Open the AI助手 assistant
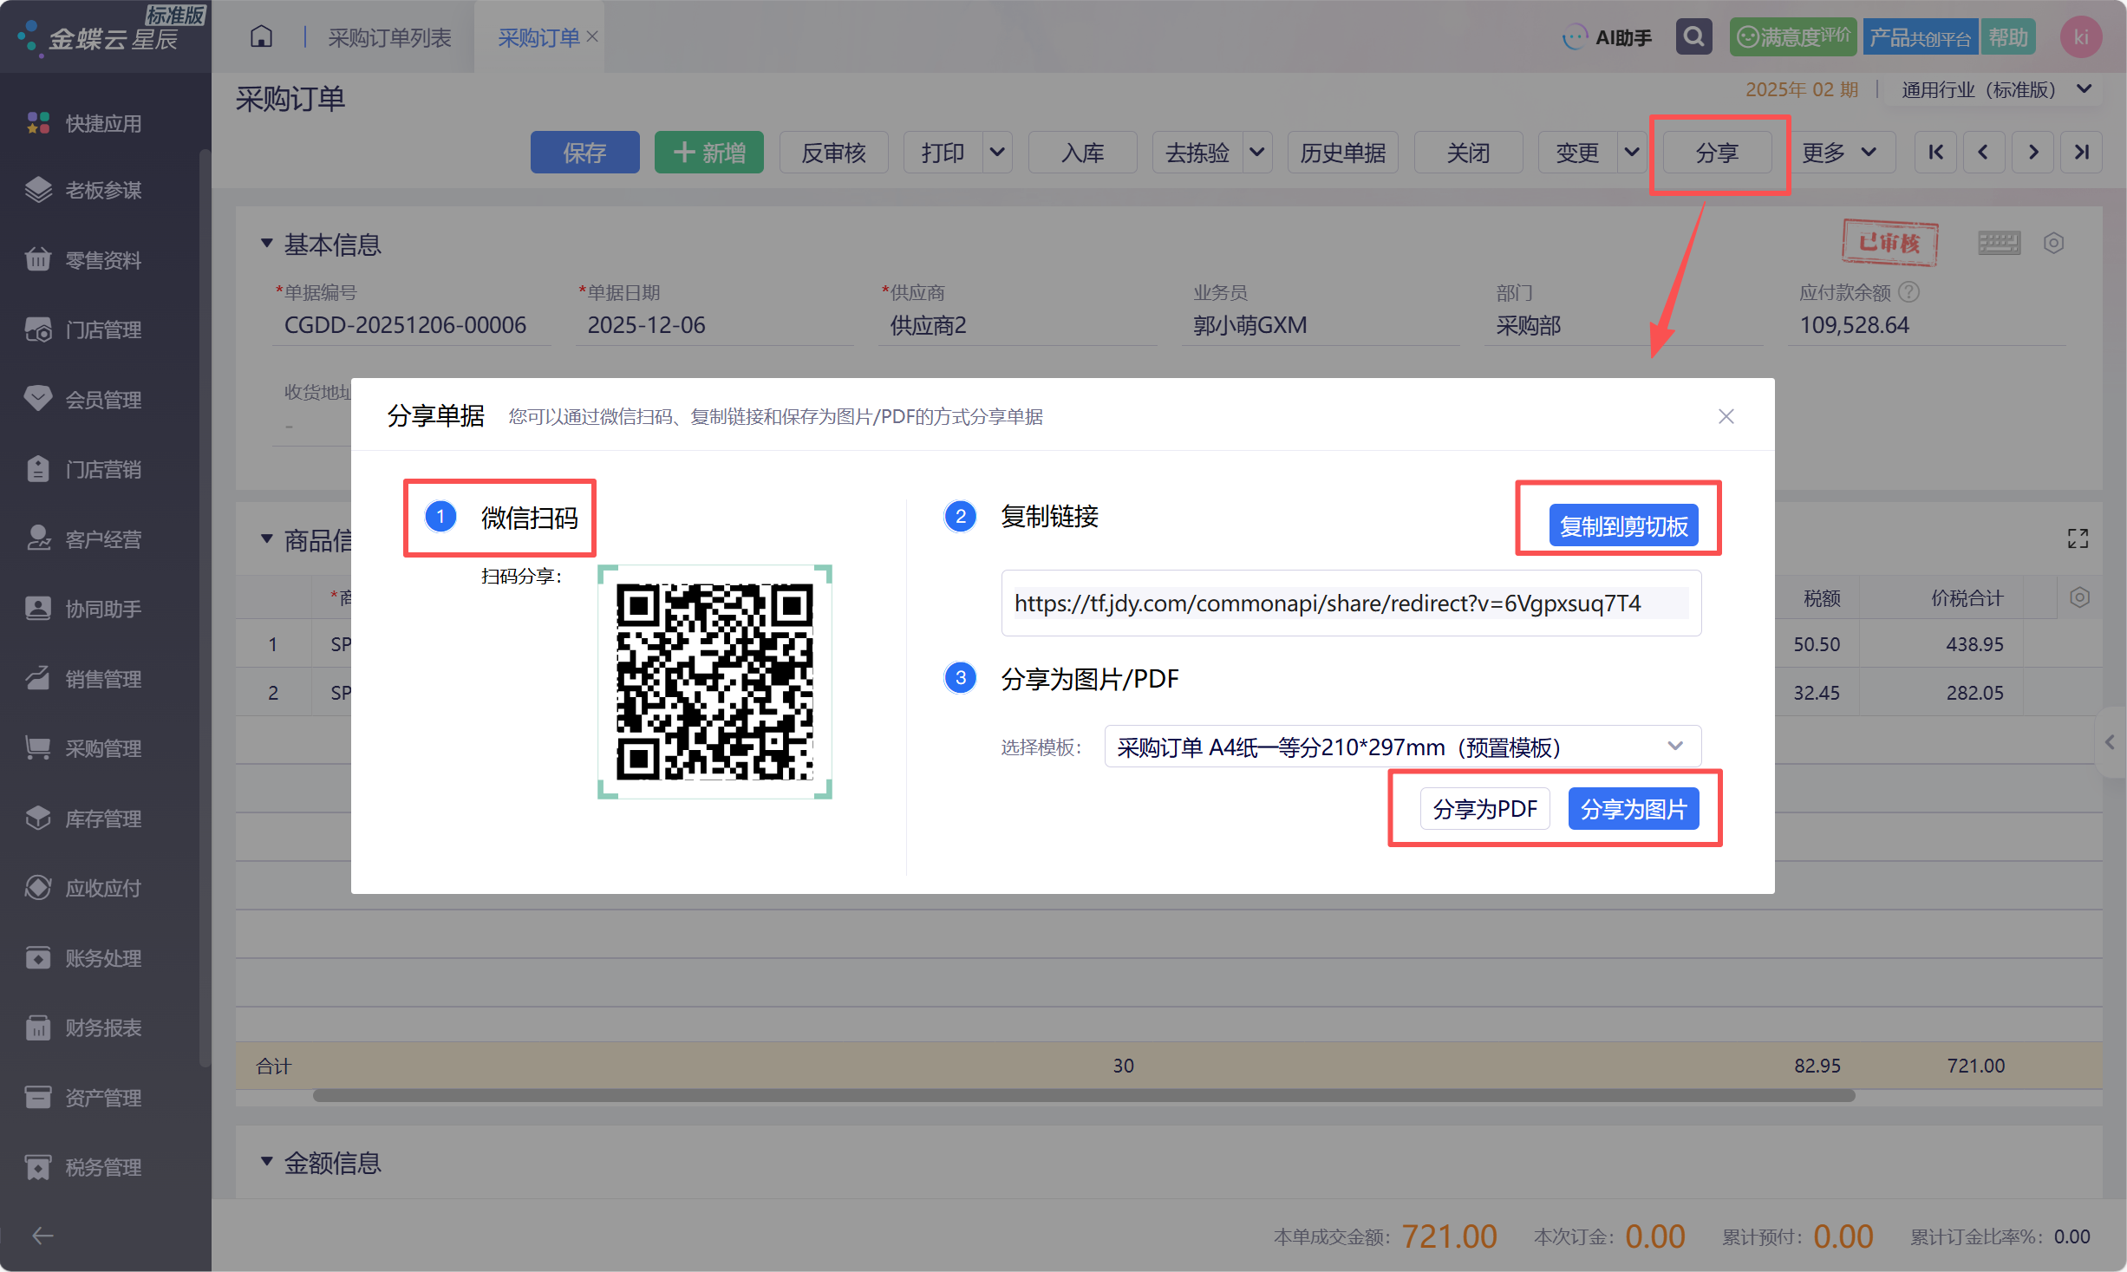Viewport: 2127px width, 1272px height. pyautogui.click(x=1608, y=37)
